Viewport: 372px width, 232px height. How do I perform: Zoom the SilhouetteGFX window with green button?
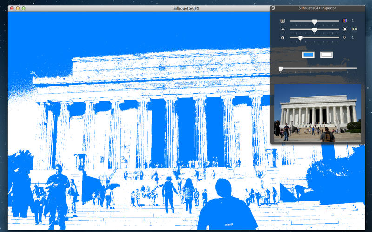23,8
